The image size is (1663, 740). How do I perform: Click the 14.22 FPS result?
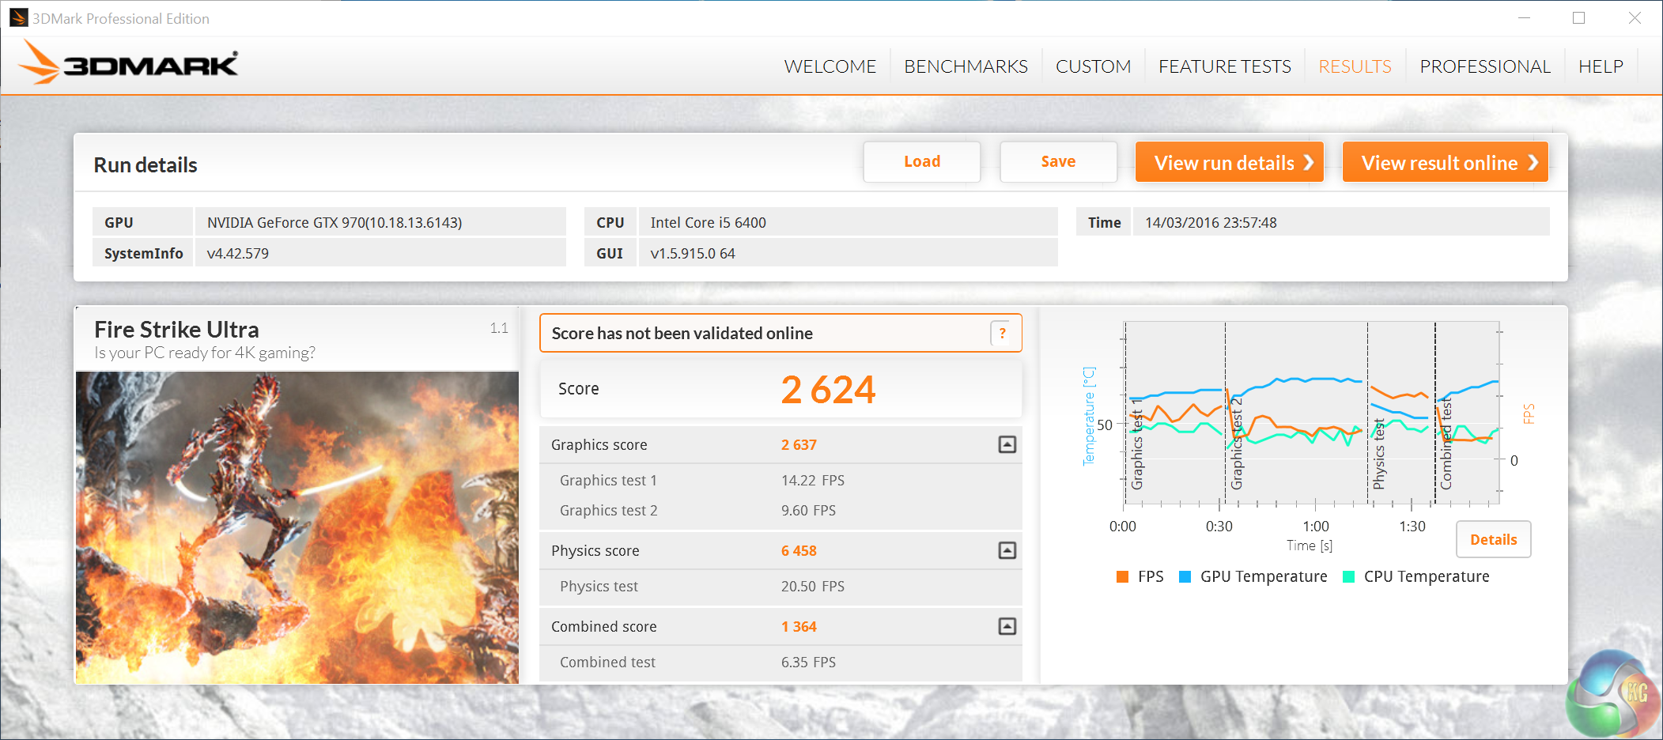coord(813,481)
